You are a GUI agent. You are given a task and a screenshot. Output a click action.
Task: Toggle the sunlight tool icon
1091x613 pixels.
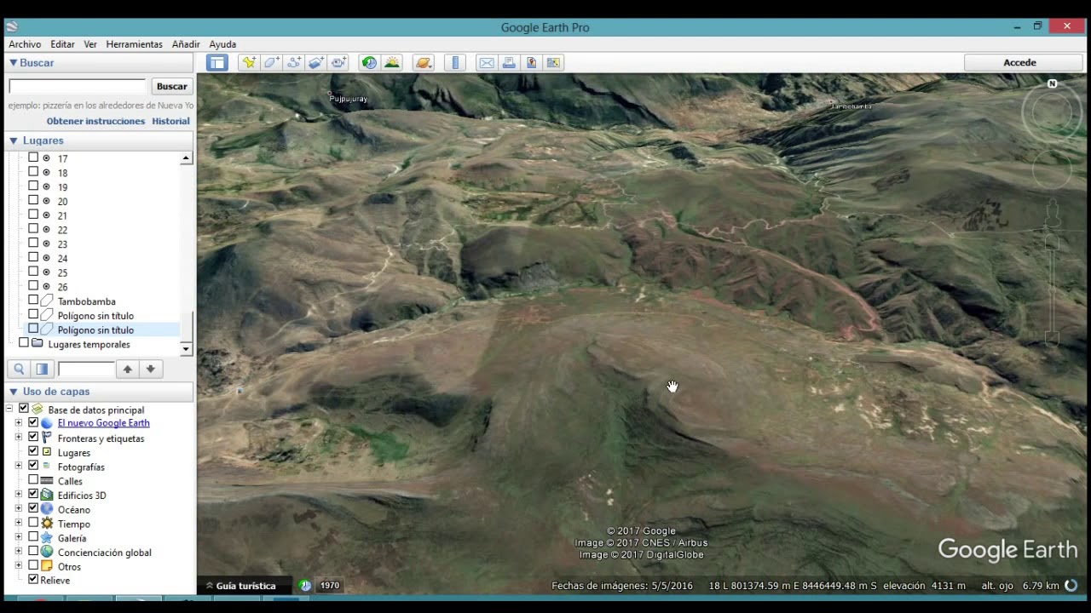(392, 62)
